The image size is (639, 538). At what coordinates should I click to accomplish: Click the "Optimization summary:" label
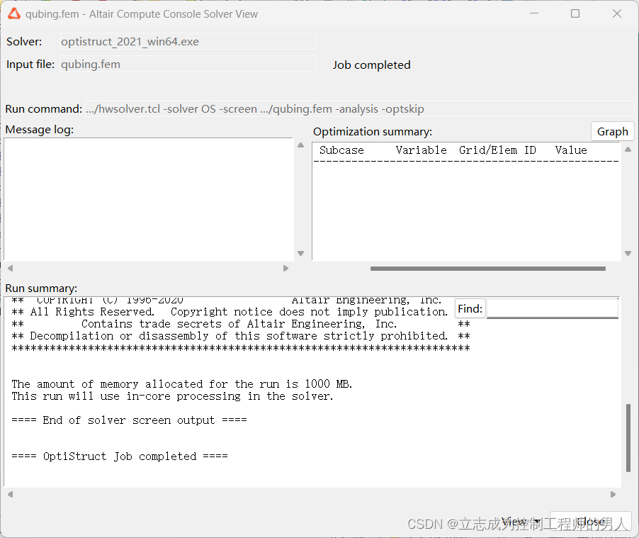pos(373,132)
